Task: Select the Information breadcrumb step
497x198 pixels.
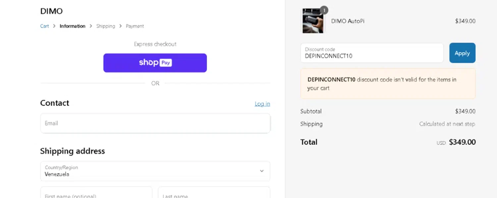Action: point(73,26)
